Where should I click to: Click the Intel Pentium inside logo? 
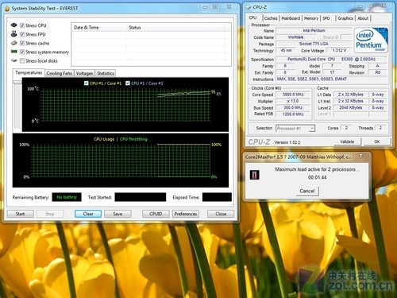[371, 41]
